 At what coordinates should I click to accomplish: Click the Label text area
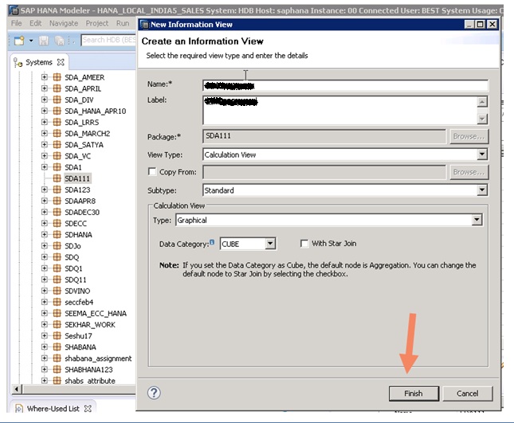click(x=339, y=110)
